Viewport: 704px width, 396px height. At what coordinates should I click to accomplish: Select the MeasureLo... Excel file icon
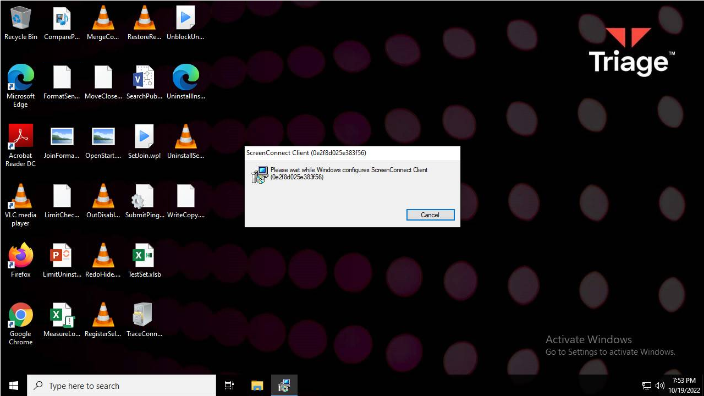(x=62, y=320)
